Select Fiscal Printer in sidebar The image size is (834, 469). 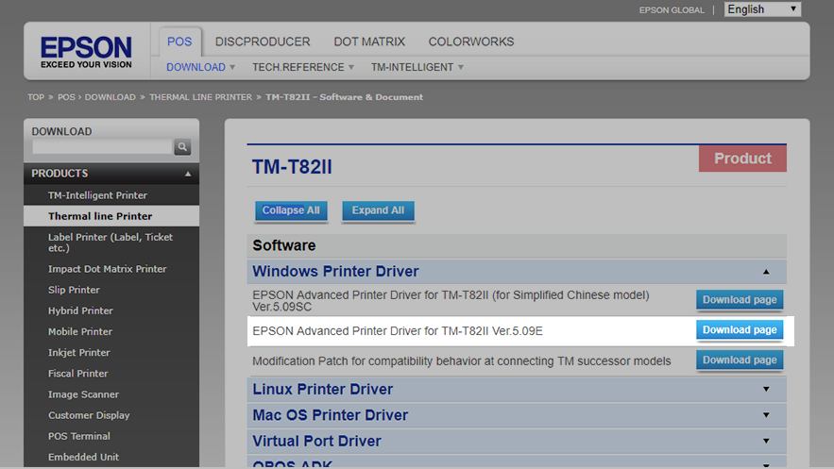coord(77,374)
